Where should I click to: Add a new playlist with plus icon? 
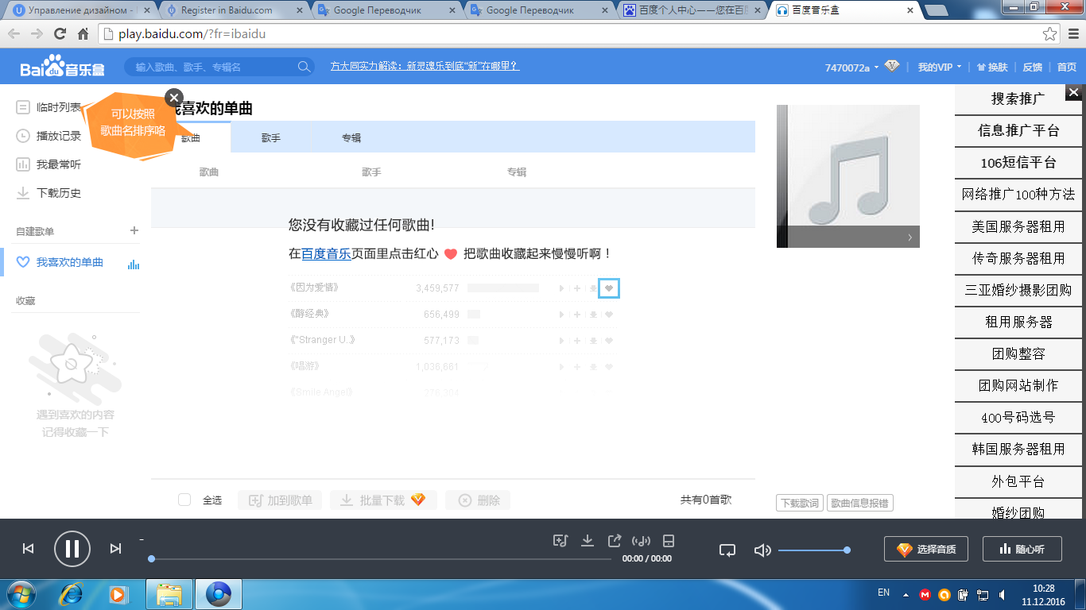(134, 230)
